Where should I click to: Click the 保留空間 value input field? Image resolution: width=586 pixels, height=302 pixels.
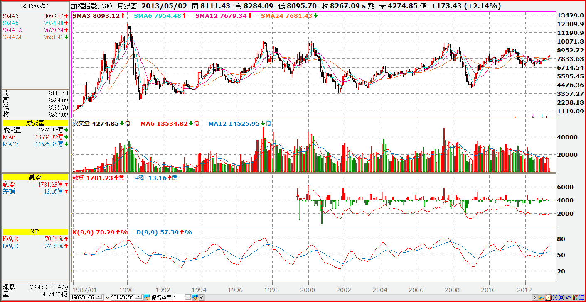pyautogui.click(x=179, y=297)
